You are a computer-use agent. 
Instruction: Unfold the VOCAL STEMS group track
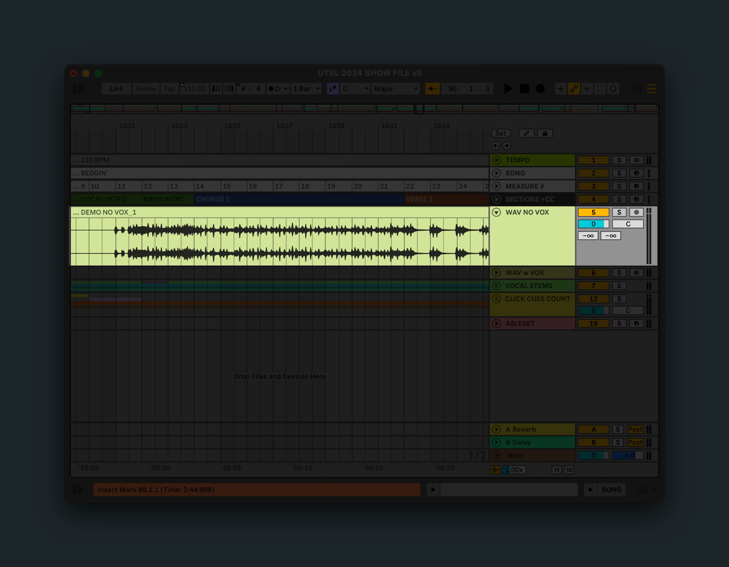[496, 286]
